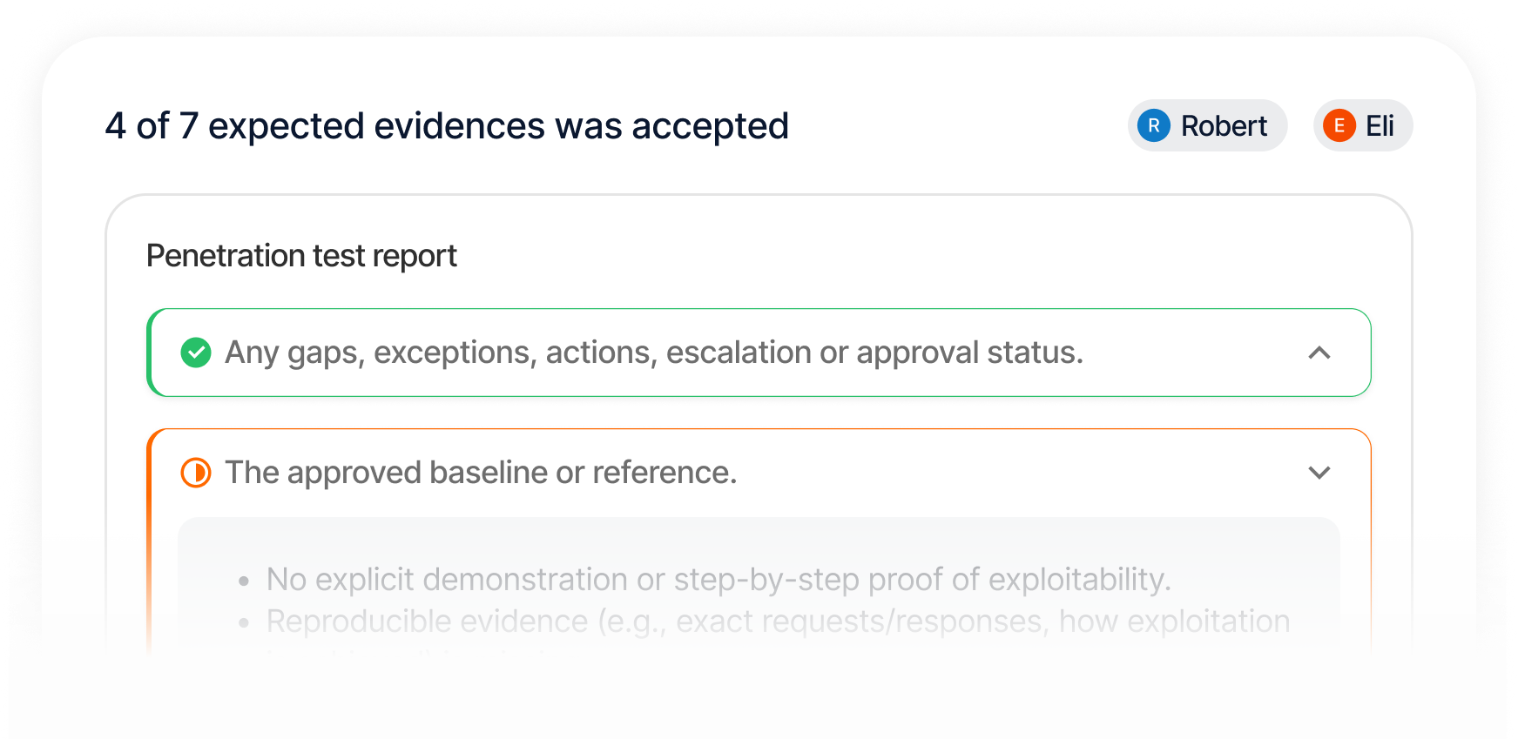Expand the approved baseline row chevron
This screenshot has width=1518, height=739.
[1319, 473]
